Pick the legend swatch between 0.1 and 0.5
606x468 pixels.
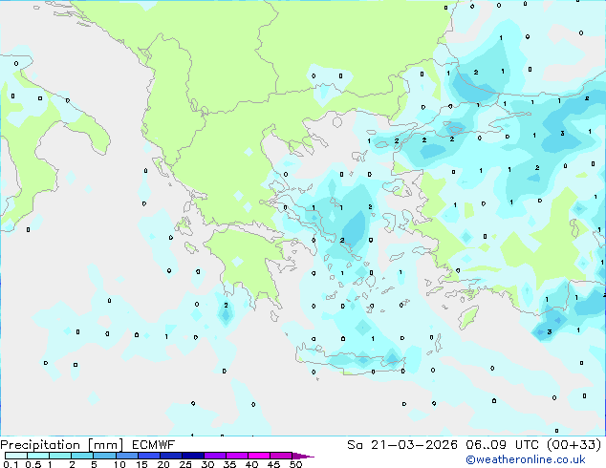[x=16, y=456]
